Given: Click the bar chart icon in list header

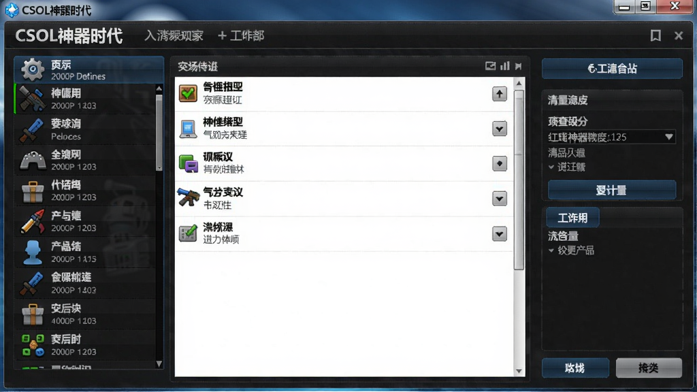Looking at the screenshot, I should click(x=505, y=66).
